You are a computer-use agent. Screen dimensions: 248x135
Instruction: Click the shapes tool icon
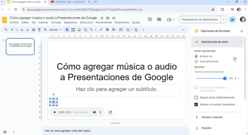85,30
